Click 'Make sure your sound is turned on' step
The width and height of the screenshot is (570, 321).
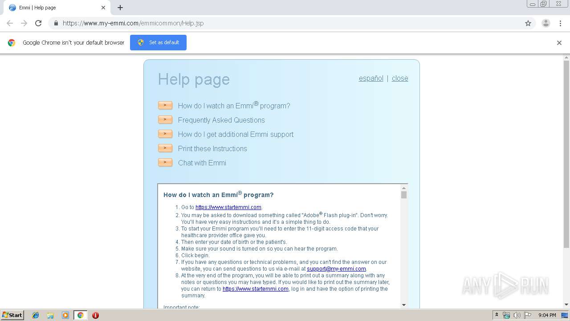[260, 249]
